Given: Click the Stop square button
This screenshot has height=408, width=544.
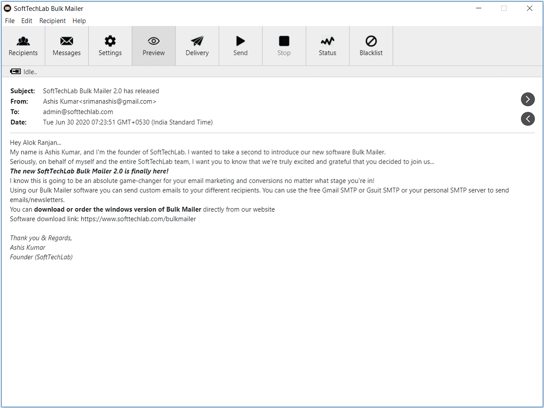Looking at the screenshot, I should pyautogui.click(x=284, y=46).
